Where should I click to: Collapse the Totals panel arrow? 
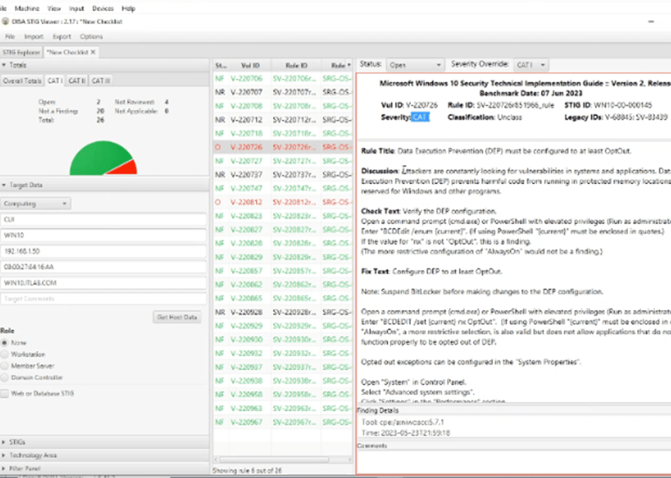point(4,66)
